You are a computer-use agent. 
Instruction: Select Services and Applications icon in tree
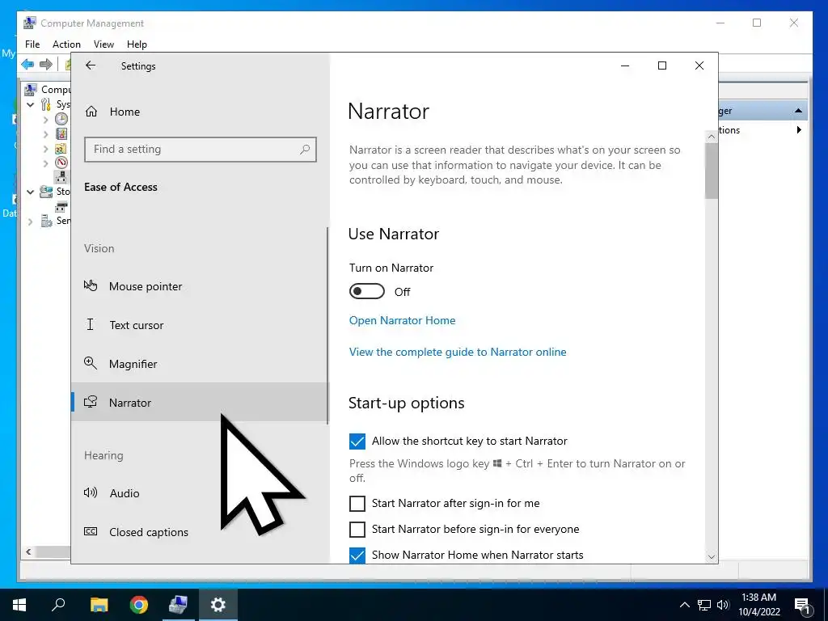point(46,221)
